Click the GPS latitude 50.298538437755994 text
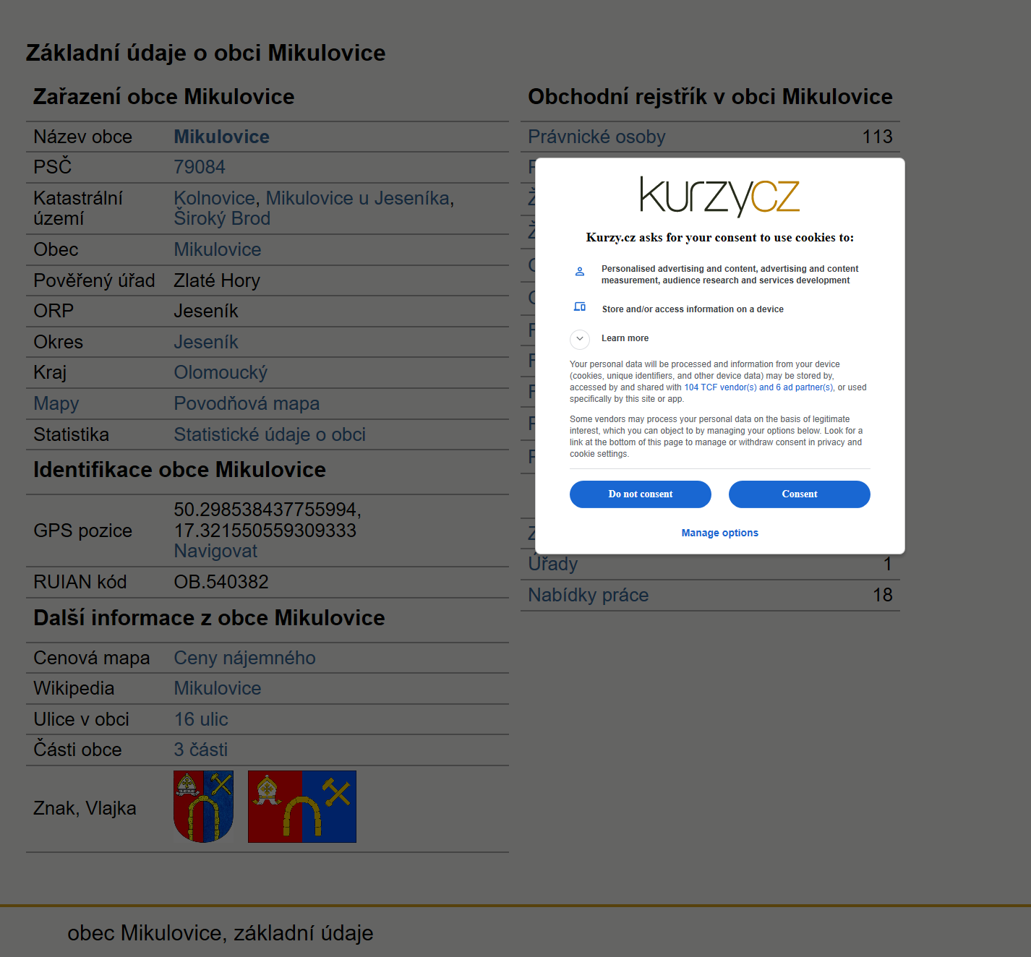 pyautogui.click(x=267, y=510)
